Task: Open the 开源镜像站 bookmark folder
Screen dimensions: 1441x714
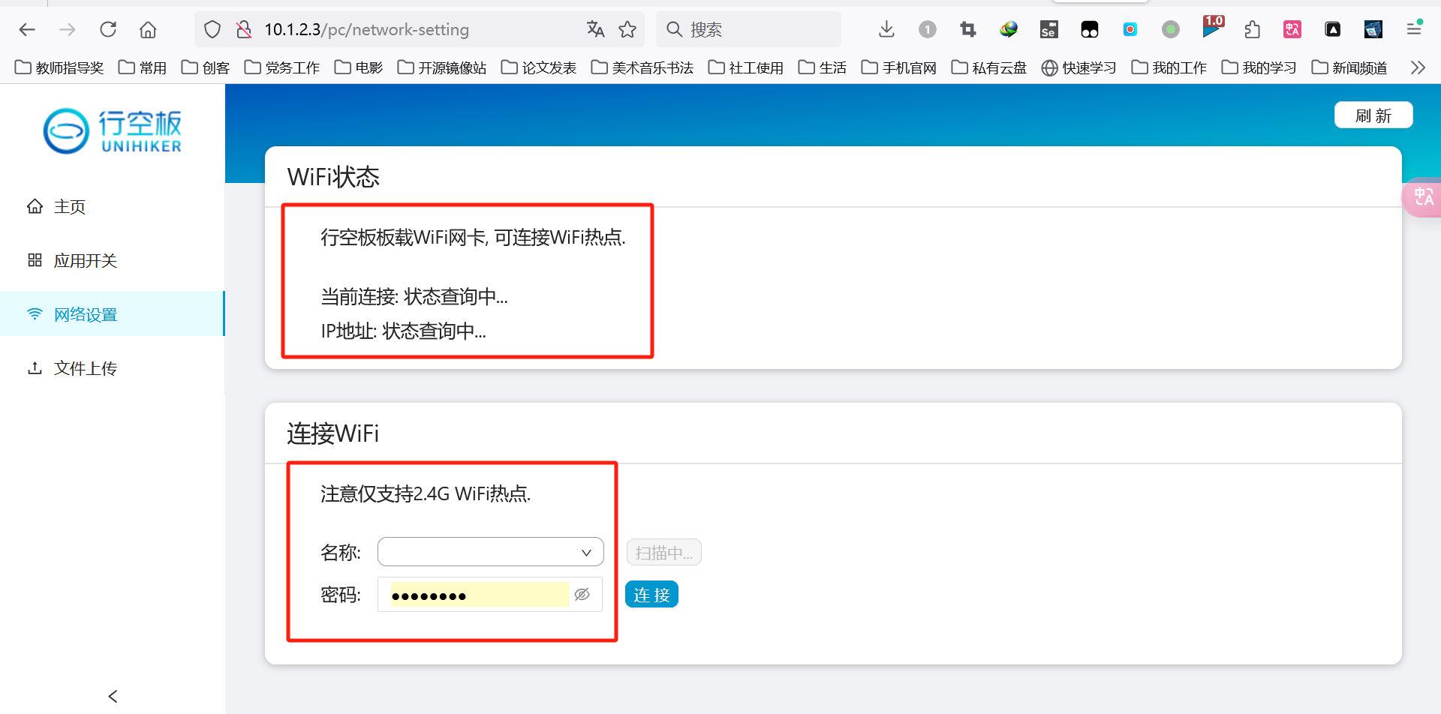Action: point(442,67)
